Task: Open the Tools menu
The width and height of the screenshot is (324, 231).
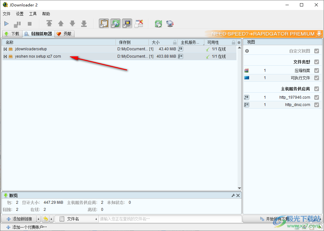Action: (33, 14)
